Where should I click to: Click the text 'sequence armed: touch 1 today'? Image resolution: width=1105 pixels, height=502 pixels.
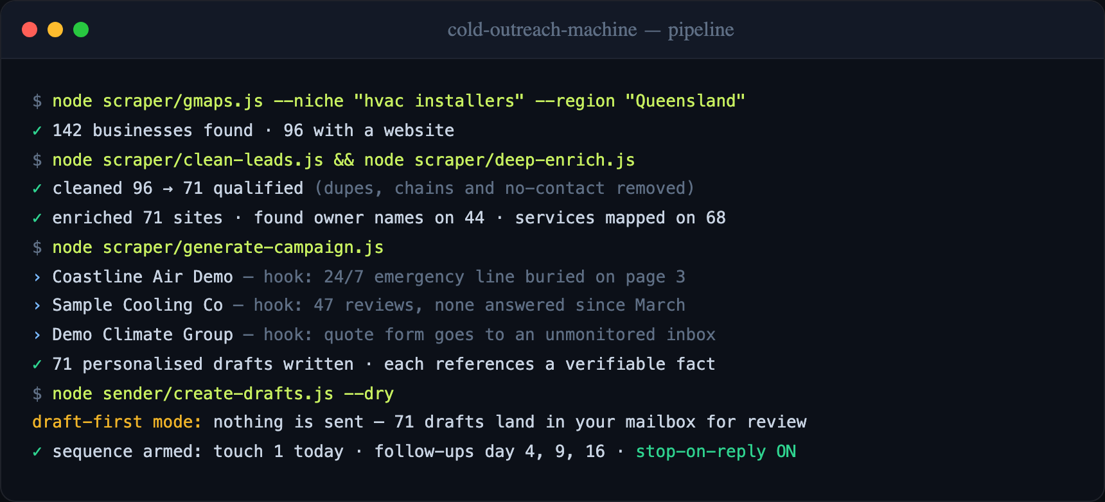click(198, 451)
